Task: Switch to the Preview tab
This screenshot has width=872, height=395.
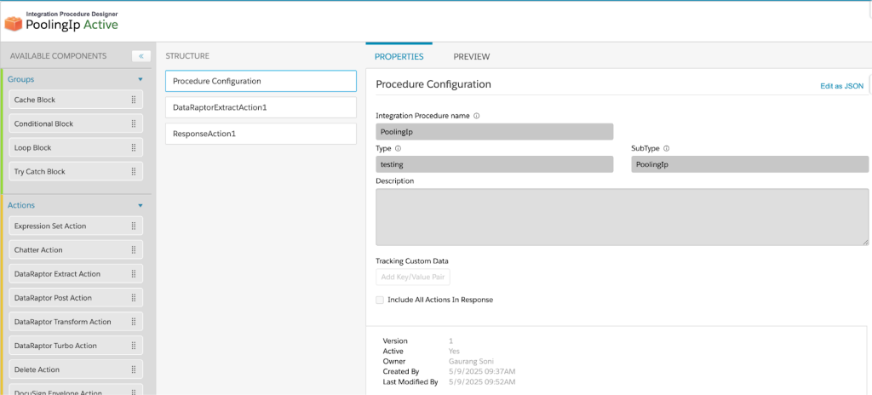Action: click(472, 57)
